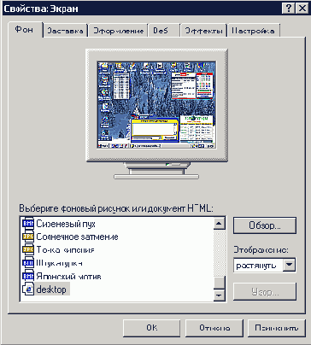Click the BMP icon beside Штукатурка

pyautogui.click(x=28, y=263)
